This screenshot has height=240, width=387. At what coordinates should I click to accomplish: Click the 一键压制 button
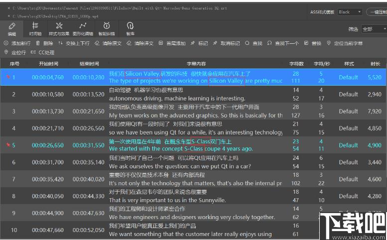[377, 12]
